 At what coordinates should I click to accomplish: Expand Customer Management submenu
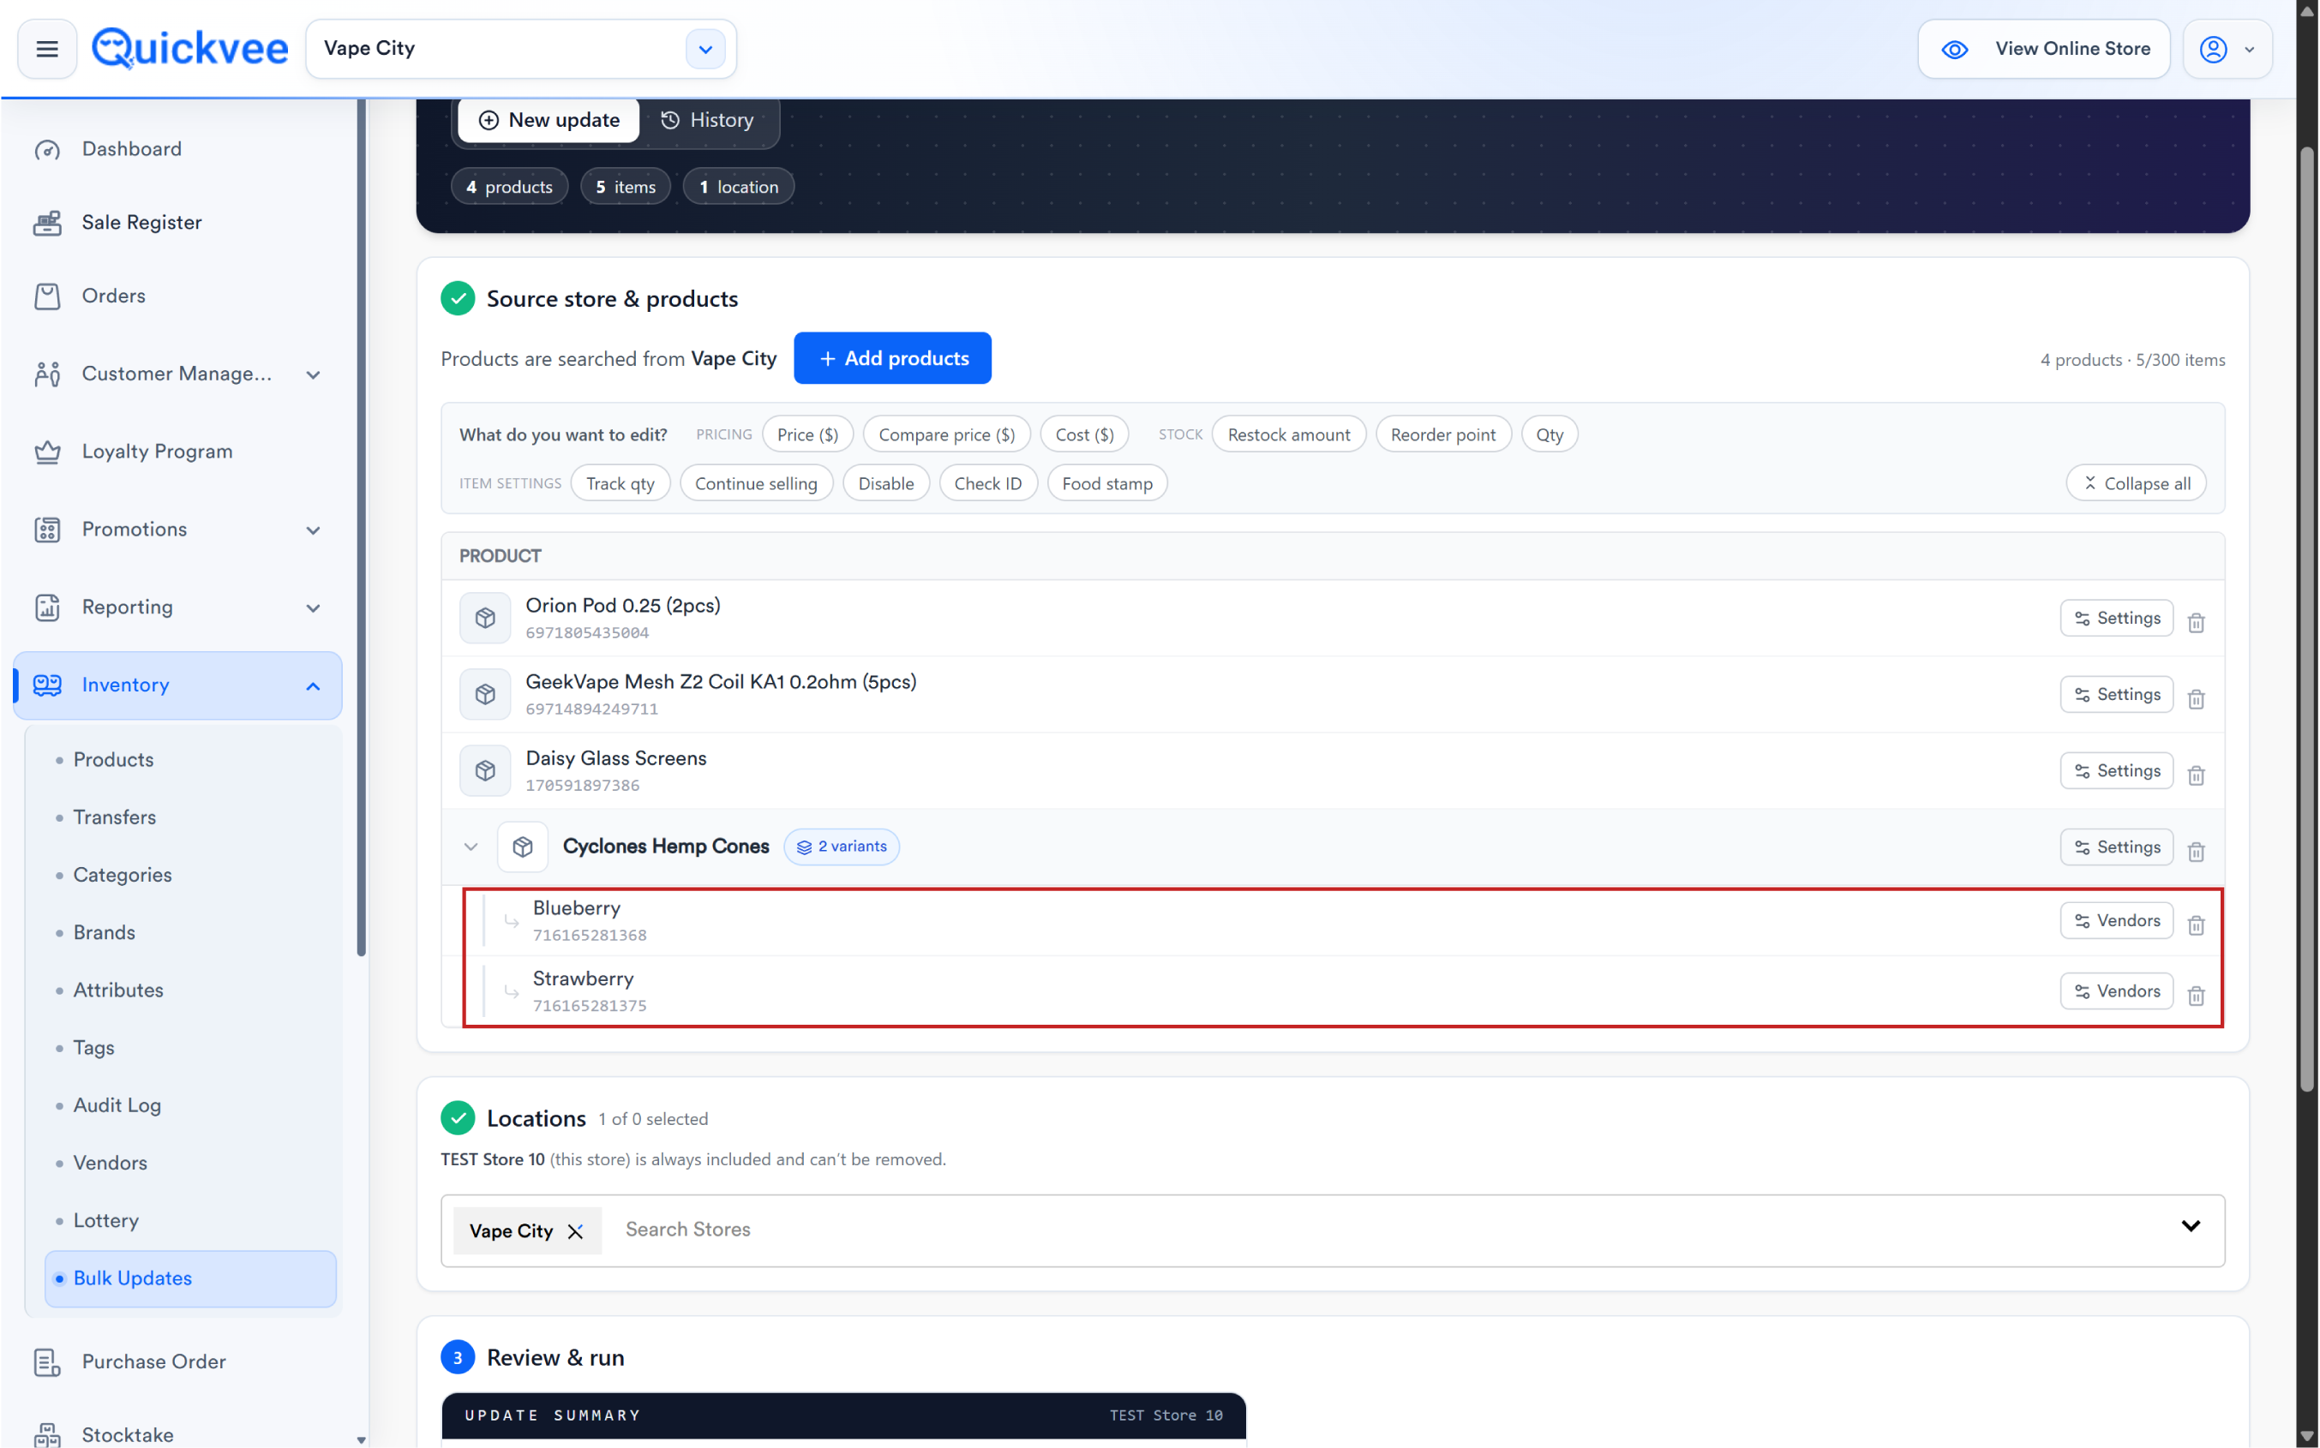[313, 374]
